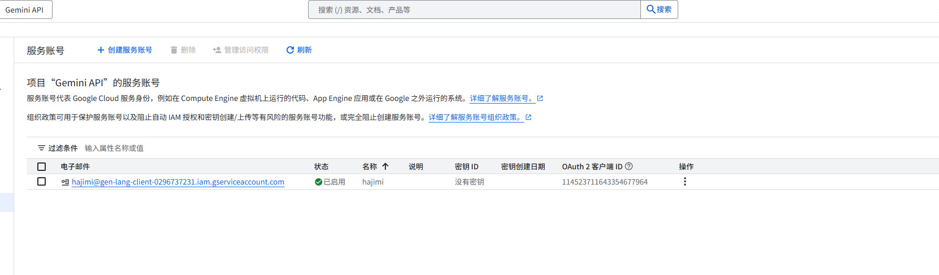Click the service account icon beside hajimi email
Image resolution: width=939 pixels, height=275 pixels.
click(x=65, y=182)
